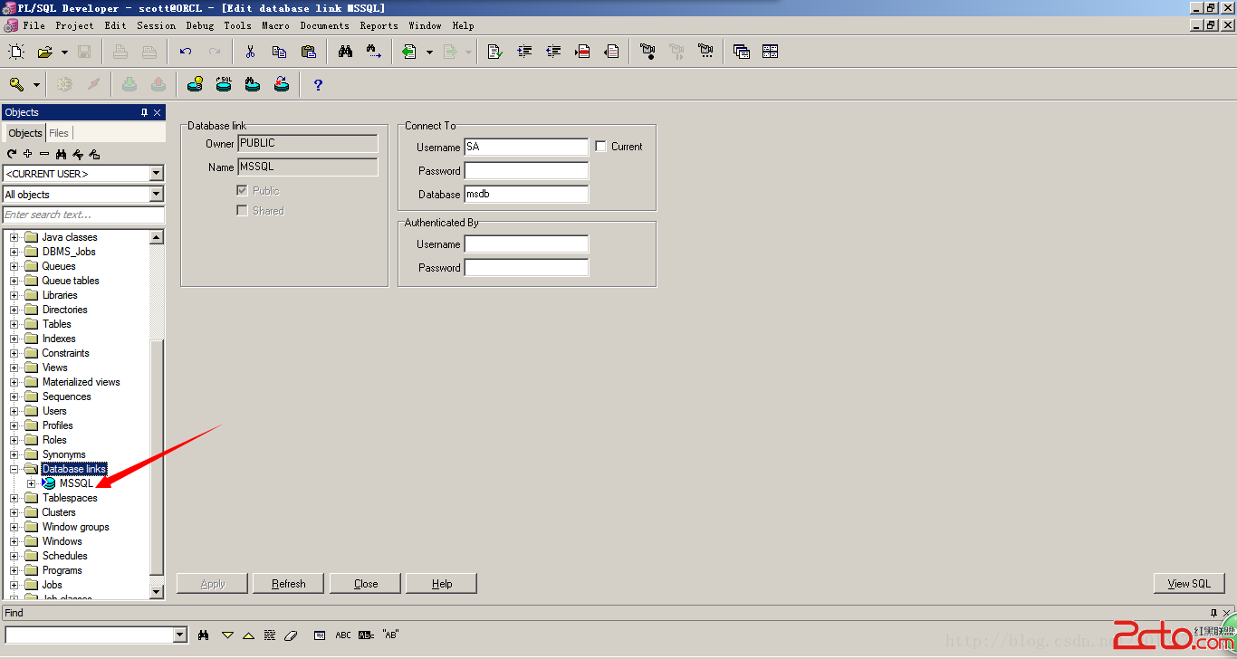Select the Sequences folder in tree

[66, 396]
